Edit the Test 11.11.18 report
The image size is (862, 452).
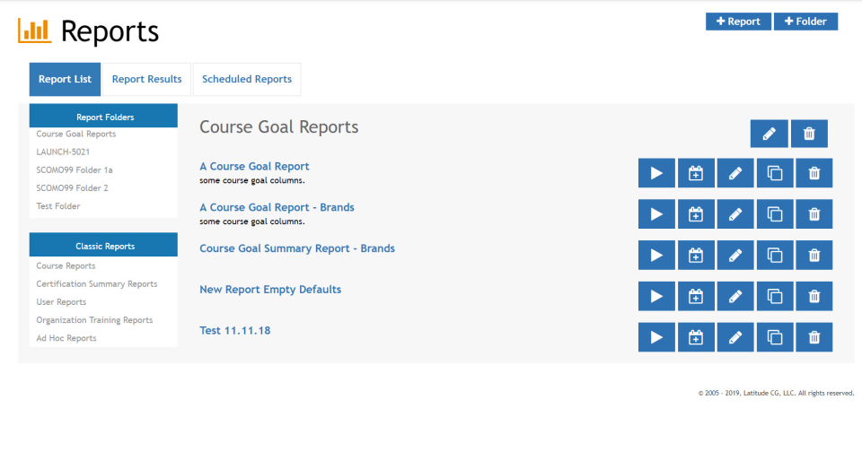point(735,337)
